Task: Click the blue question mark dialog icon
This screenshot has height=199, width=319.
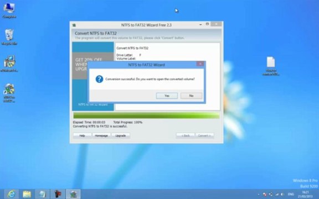Action: 99,79
